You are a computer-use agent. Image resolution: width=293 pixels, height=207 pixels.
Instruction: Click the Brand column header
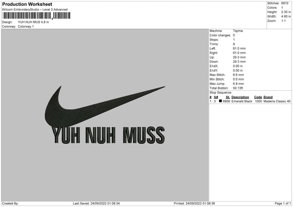[x=268, y=97]
